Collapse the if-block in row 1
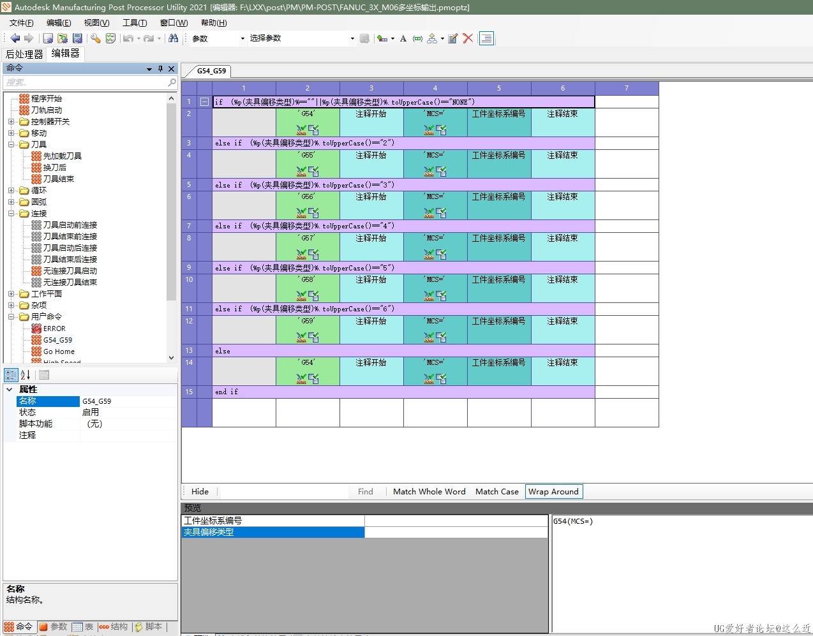 coord(204,101)
